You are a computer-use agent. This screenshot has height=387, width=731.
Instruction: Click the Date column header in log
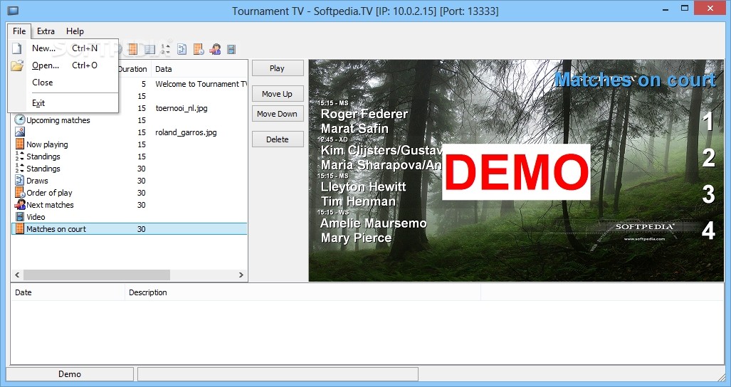68,292
